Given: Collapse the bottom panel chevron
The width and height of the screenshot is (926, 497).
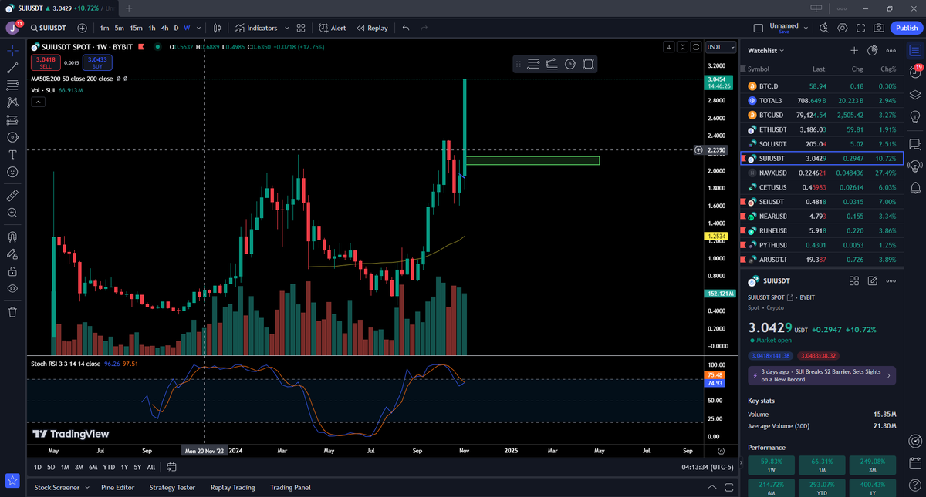Looking at the screenshot, I should (x=712, y=488).
